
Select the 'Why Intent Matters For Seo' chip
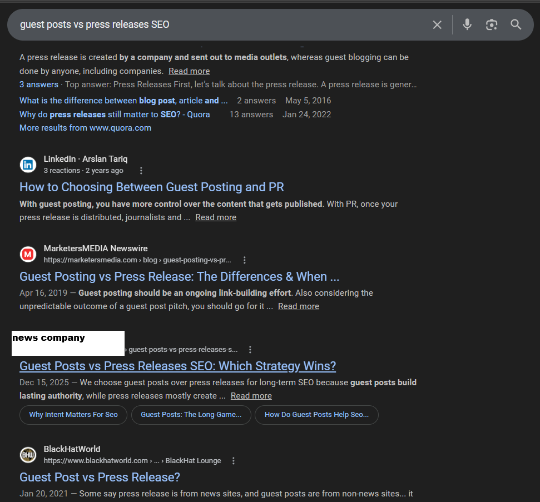pyautogui.click(x=73, y=415)
